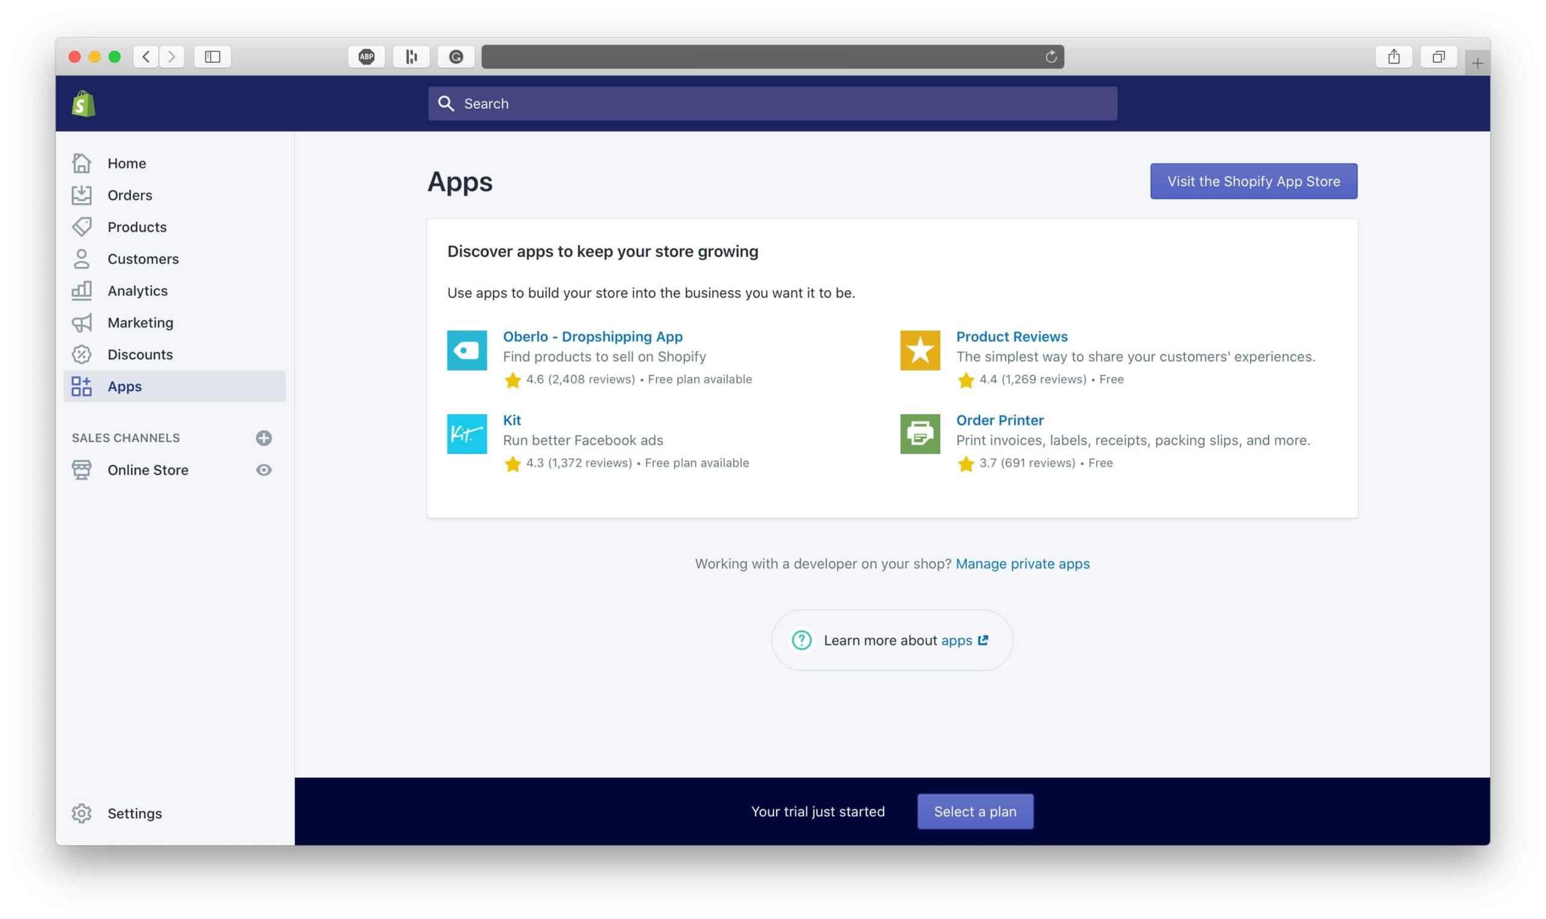
Task: Show all tabs overview
Action: (x=1439, y=57)
